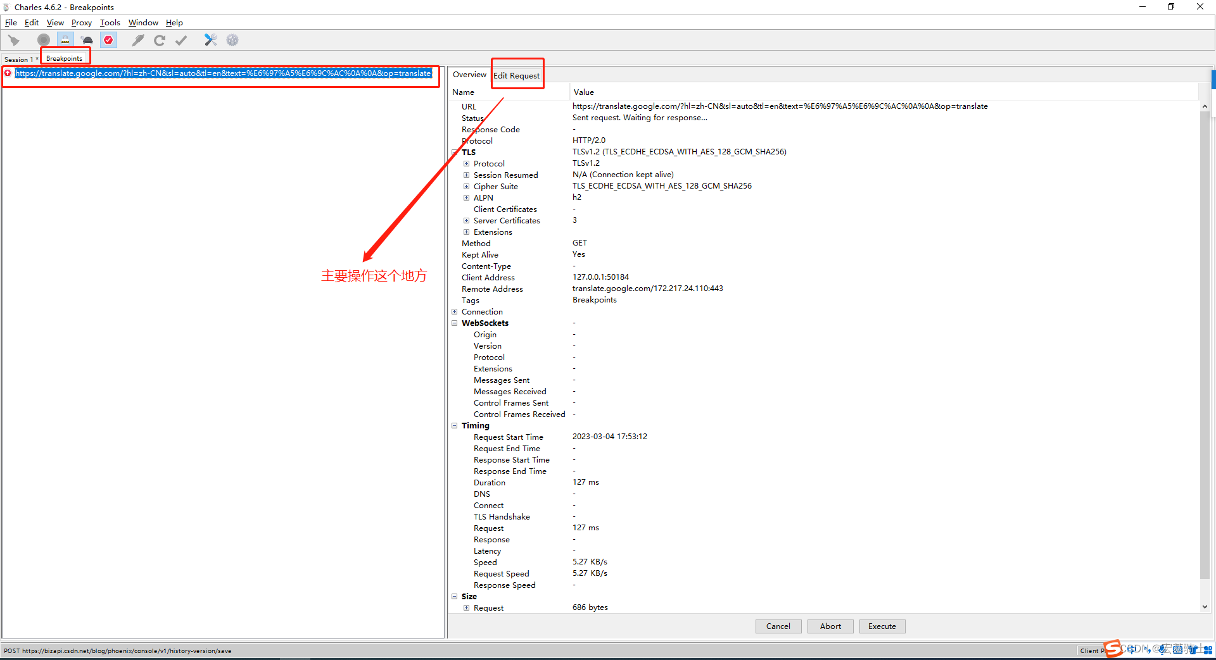
Task: Click the Name column header
Action: pyautogui.click(x=509, y=92)
